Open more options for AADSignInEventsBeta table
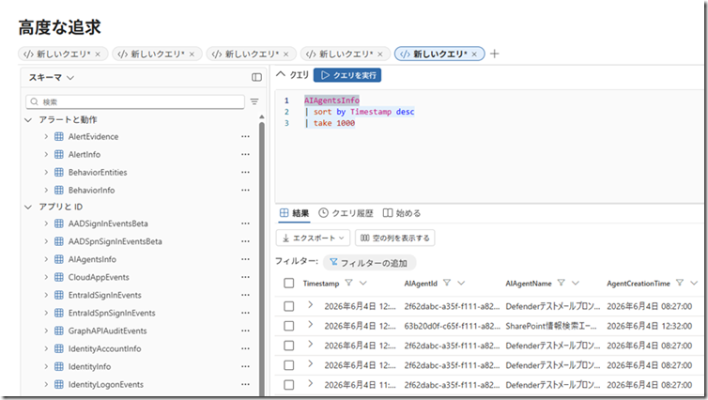Screen dimensions: 708x400 pyautogui.click(x=245, y=223)
